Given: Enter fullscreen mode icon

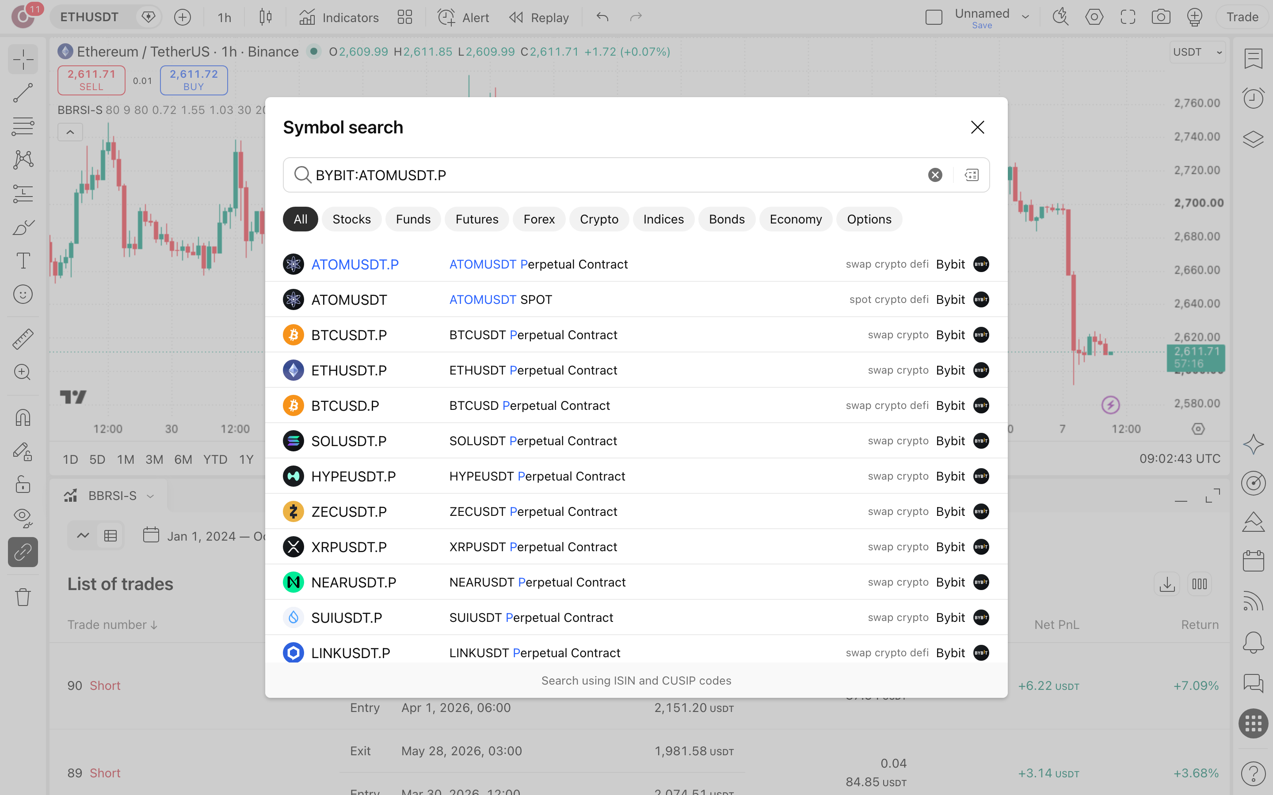Looking at the screenshot, I should pyautogui.click(x=1127, y=17).
